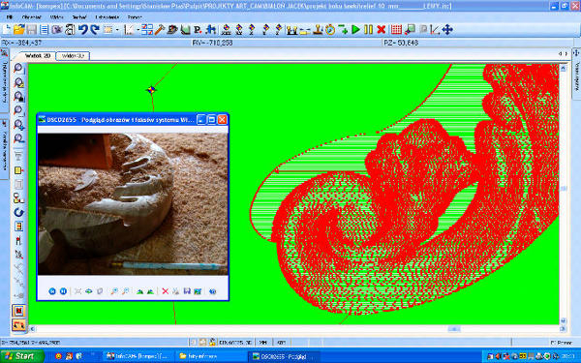Click the bold P. toolbar icon
The image size is (581, 363).
point(198,30)
